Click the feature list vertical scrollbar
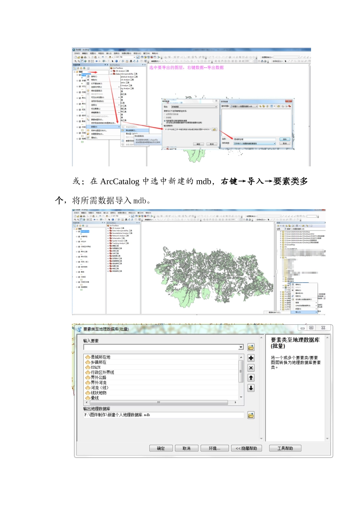 [241, 377]
